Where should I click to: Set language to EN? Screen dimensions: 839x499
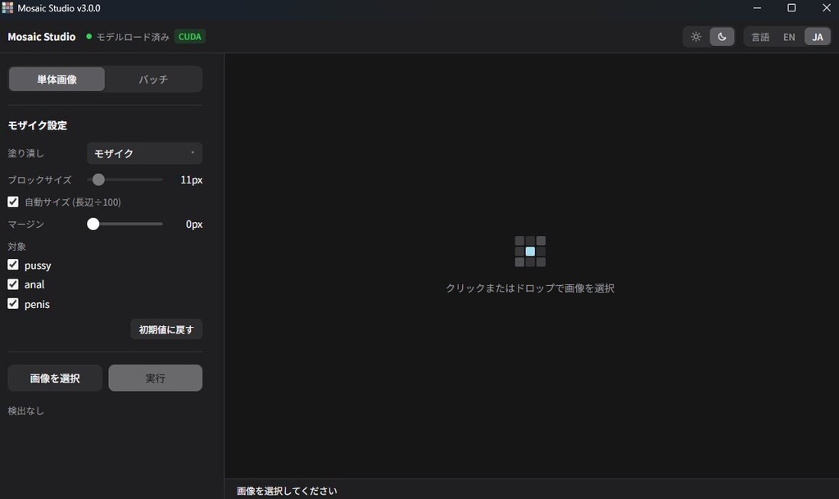click(789, 37)
